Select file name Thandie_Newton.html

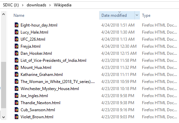[x=40, y=103]
